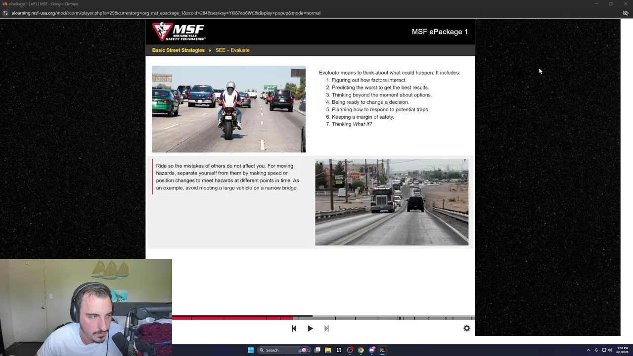
Task: Click the 'Ride so the mistakes of others' paragraph
Action: click(227, 177)
